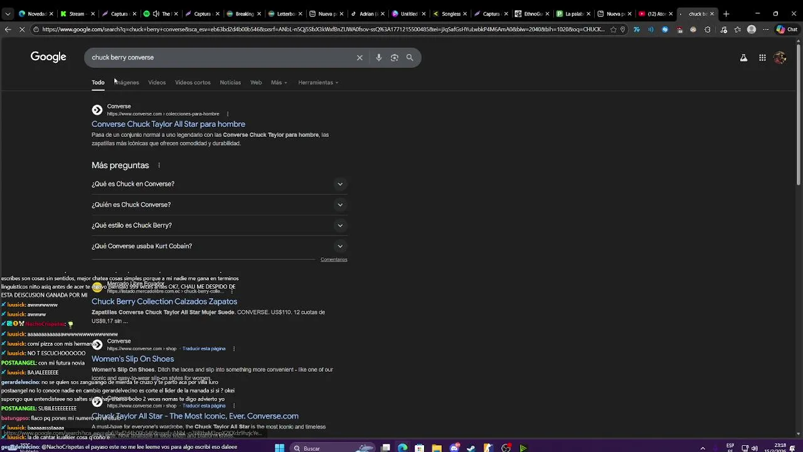The height and width of the screenshot is (452, 803).
Task: Click the Google logo
Action: coord(48,57)
